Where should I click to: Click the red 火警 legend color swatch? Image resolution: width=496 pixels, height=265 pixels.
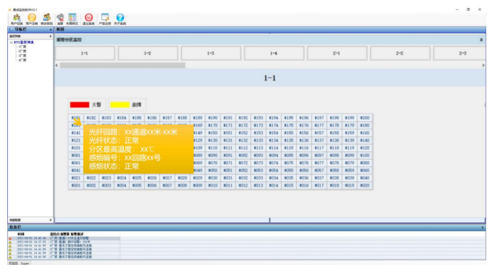point(79,105)
